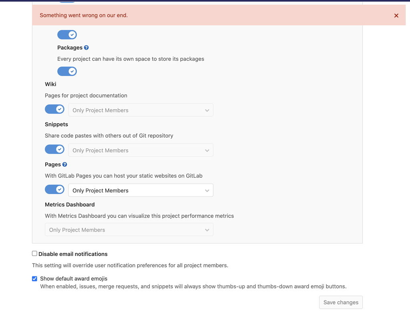Image resolution: width=410 pixels, height=314 pixels.
Task: Click the Metrics Dashboard heading
Action: click(70, 204)
